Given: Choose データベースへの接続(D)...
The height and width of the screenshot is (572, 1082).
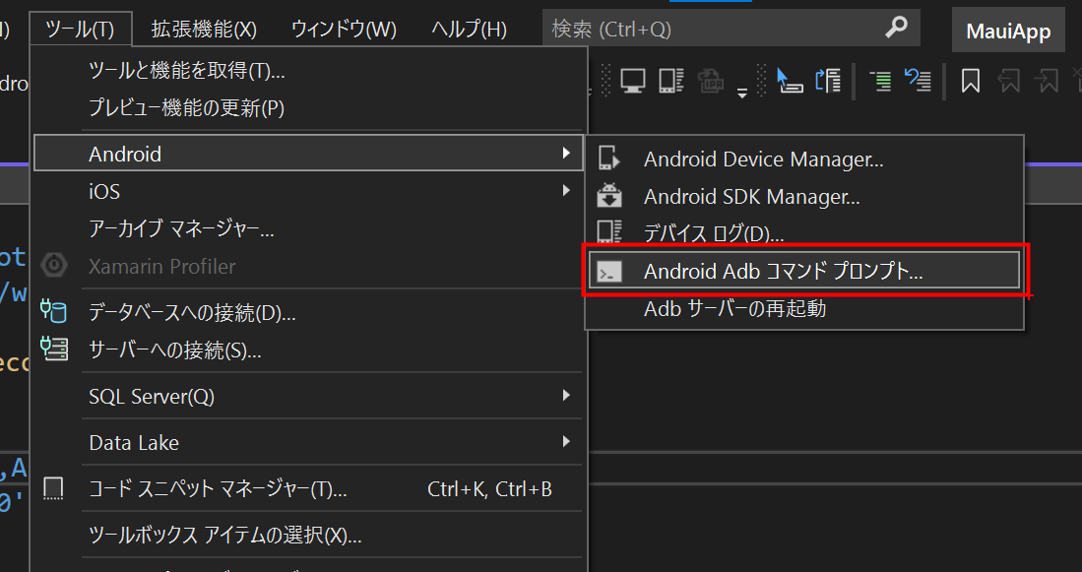Looking at the screenshot, I should pyautogui.click(x=309, y=312).
